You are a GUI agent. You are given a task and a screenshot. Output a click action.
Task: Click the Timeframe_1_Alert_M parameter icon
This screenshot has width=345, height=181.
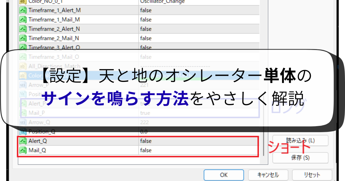pyautogui.click(x=23, y=11)
